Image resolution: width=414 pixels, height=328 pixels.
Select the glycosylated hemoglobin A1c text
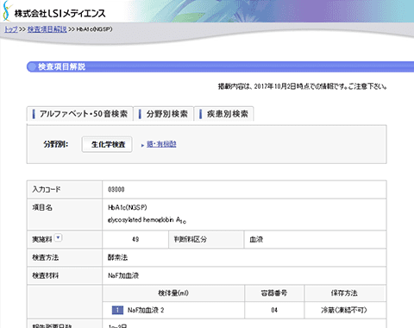(x=147, y=220)
